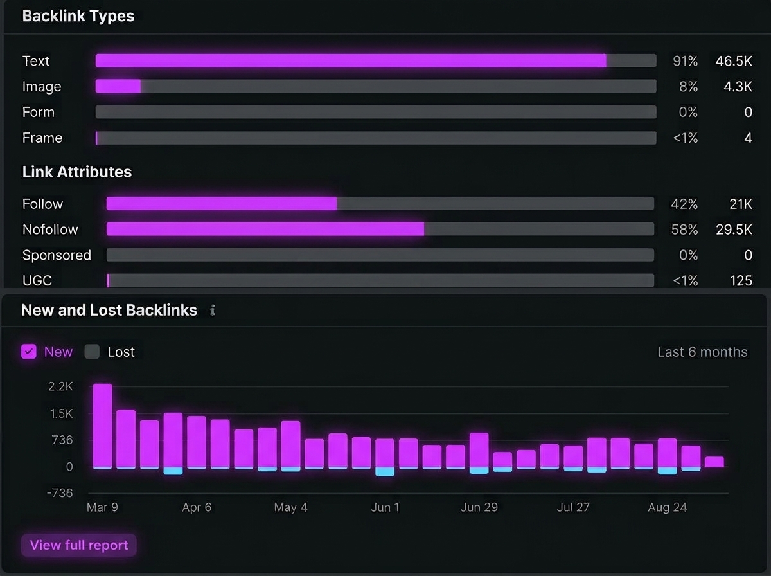
Task: Click the Frame backlink type label
Action: 42,138
